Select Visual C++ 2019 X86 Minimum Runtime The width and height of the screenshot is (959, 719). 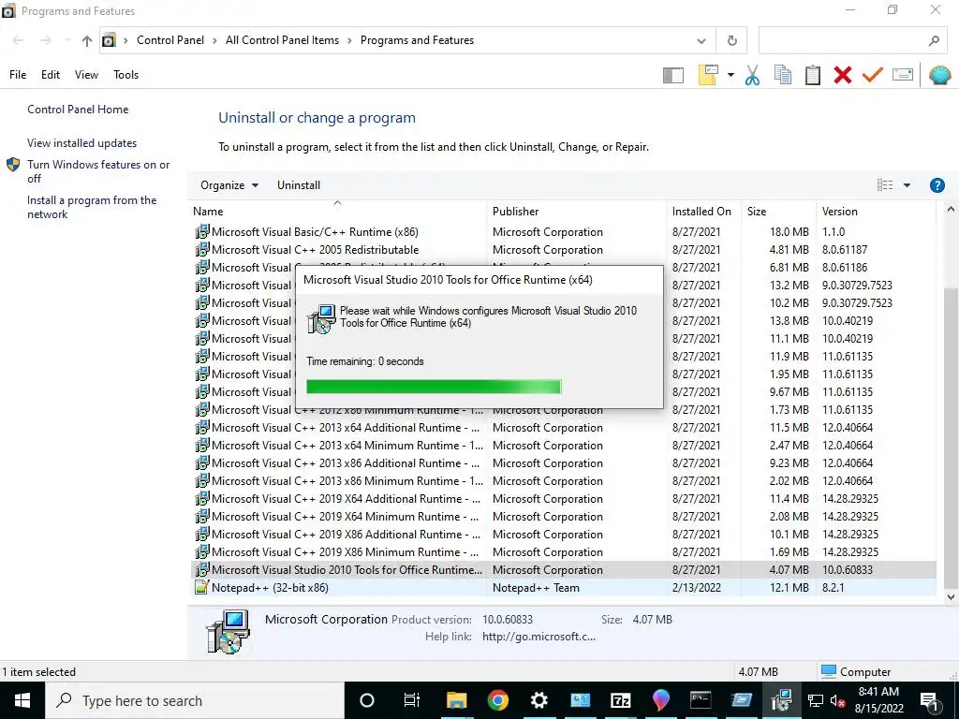(563, 552)
